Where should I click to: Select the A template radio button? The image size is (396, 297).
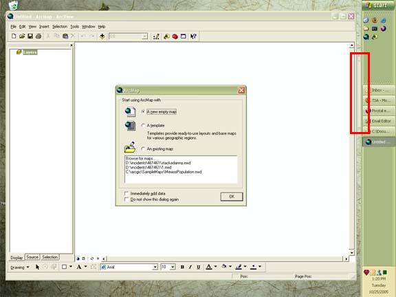click(x=143, y=125)
